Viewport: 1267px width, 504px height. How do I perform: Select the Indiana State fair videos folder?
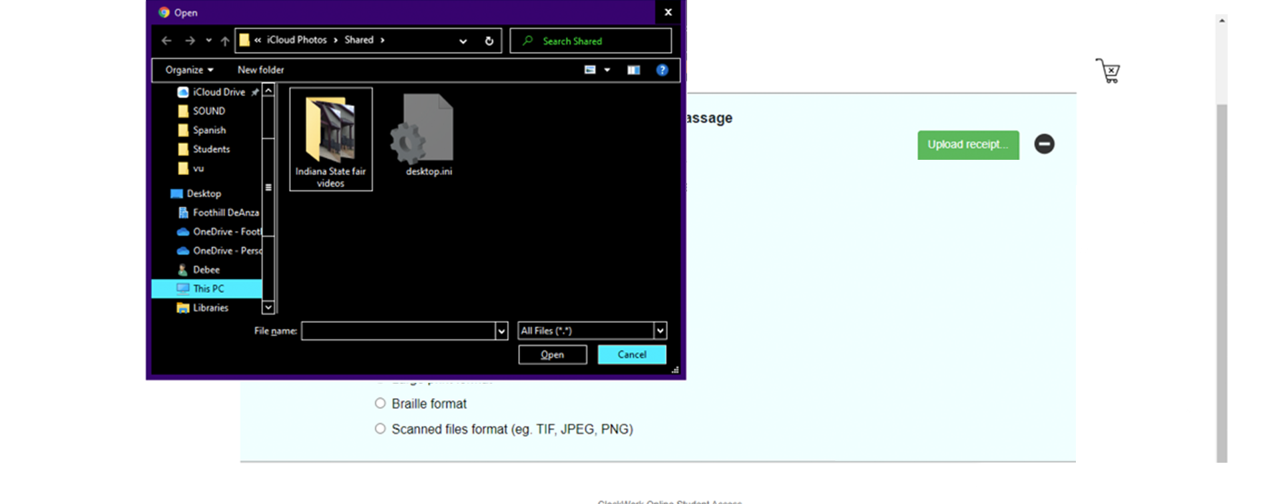331,139
